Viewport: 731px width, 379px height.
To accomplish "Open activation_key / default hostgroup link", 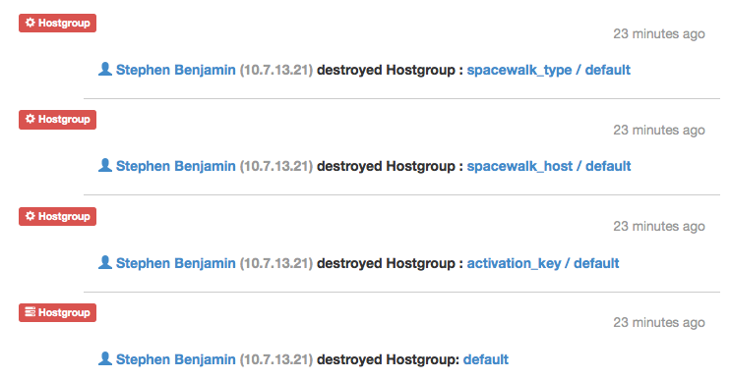I will (543, 263).
